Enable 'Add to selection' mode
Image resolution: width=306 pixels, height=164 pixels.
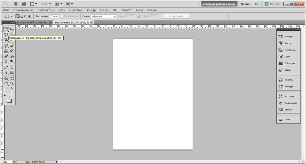(x=21, y=16)
